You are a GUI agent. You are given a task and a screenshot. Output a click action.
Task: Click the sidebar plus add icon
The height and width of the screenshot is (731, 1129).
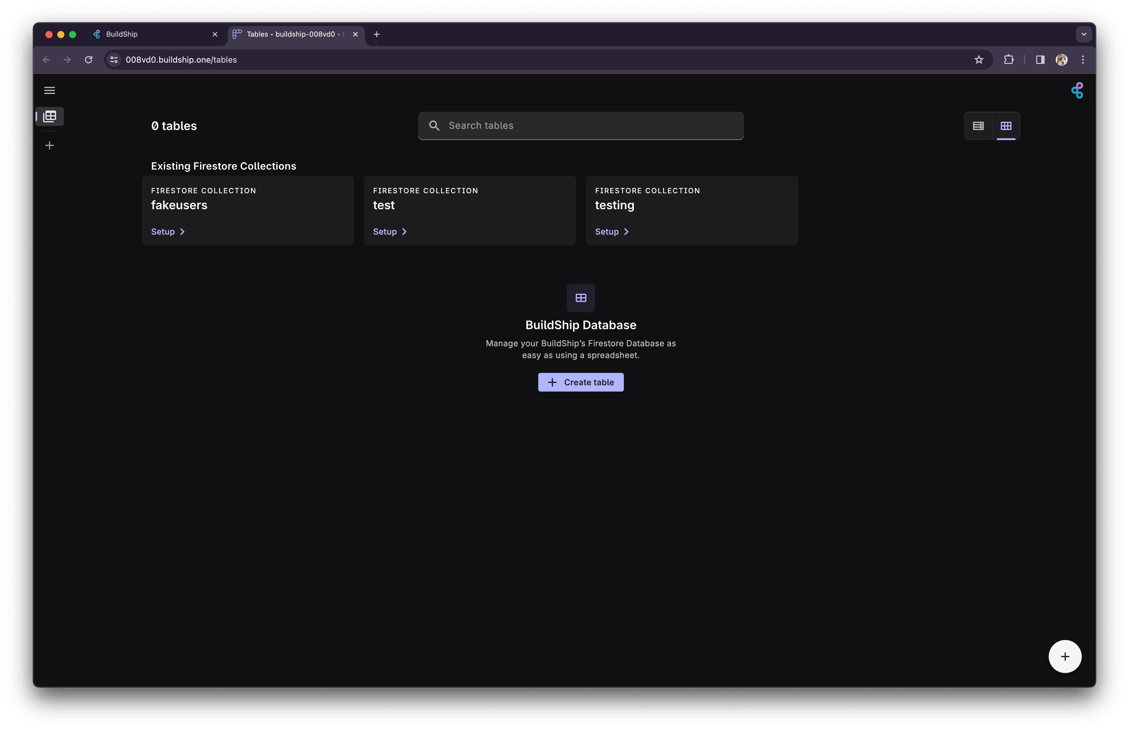click(x=49, y=145)
